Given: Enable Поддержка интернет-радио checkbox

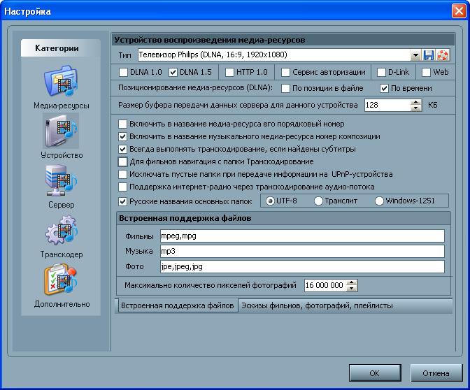Looking at the screenshot, I should pyautogui.click(x=123, y=187).
